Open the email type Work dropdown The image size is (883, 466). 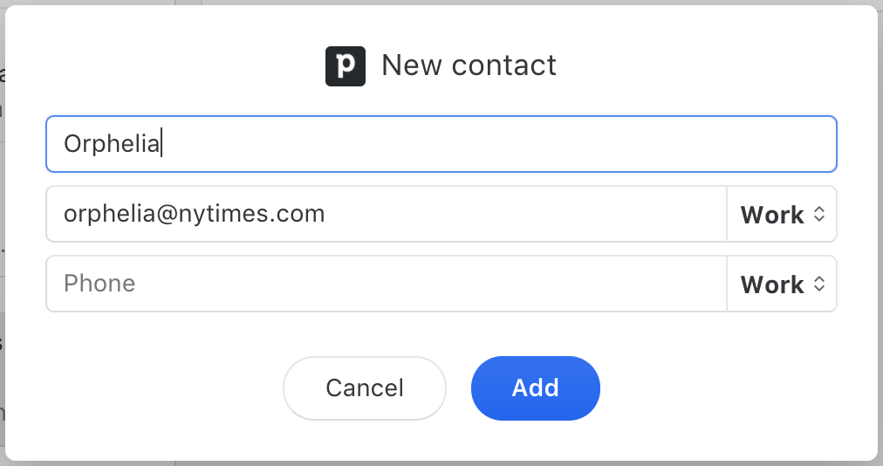(782, 214)
